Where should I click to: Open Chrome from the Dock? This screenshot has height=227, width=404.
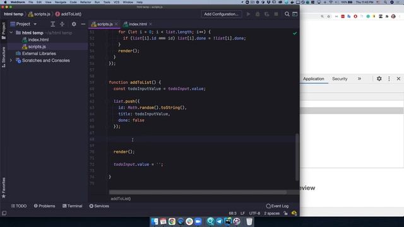point(172,221)
